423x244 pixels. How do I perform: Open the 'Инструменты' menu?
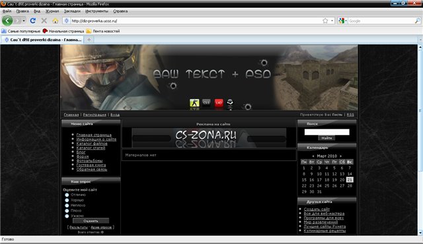(96, 11)
